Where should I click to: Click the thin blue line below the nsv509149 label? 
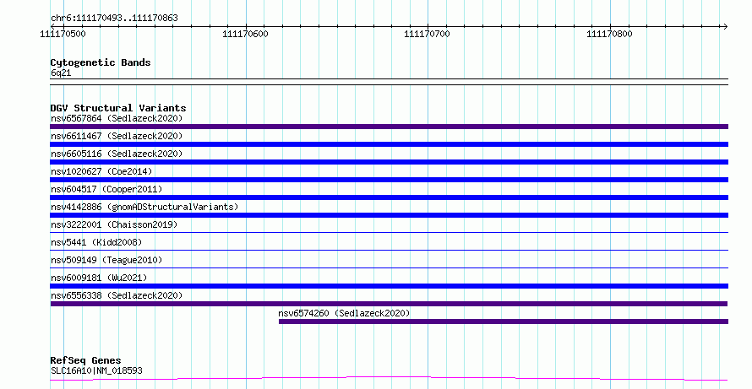pos(389,268)
